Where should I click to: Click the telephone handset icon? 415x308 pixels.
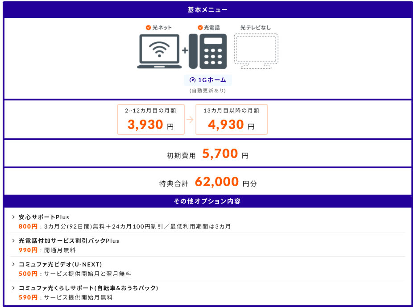click(x=208, y=51)
